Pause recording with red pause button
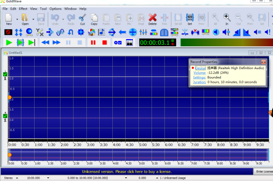The width and height of the screenshot is (273, 181). tap(93, 43)
